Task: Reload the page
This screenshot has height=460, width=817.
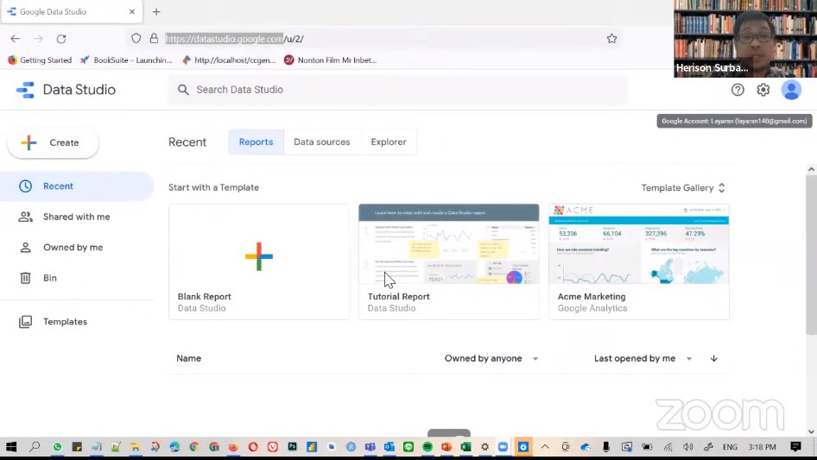Action: click(x=61, y=39)
